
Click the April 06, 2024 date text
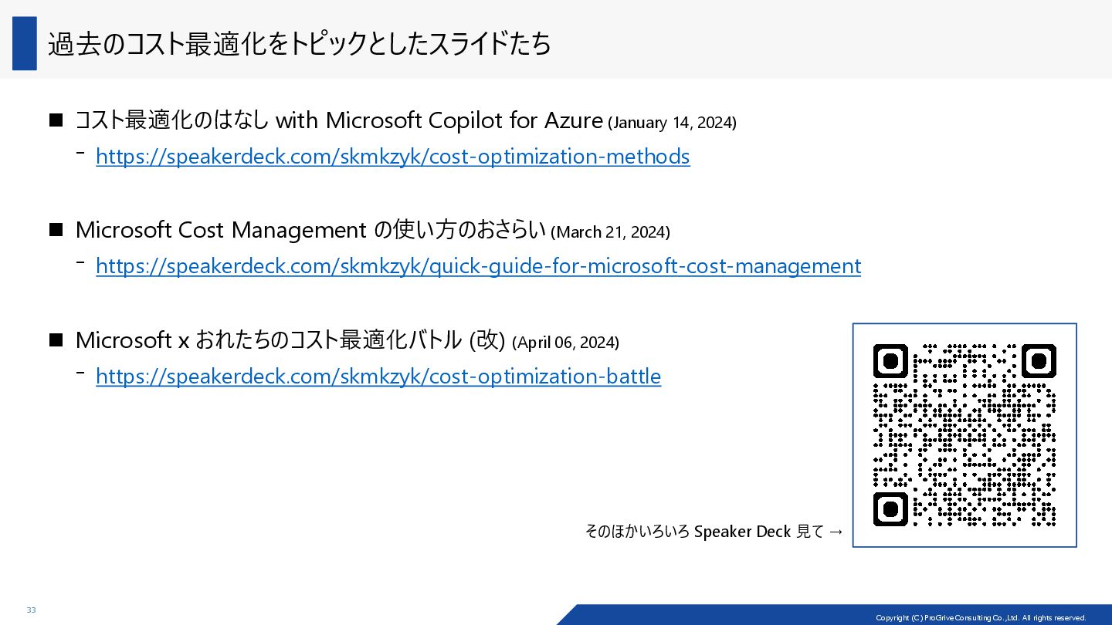pos(565,343)
